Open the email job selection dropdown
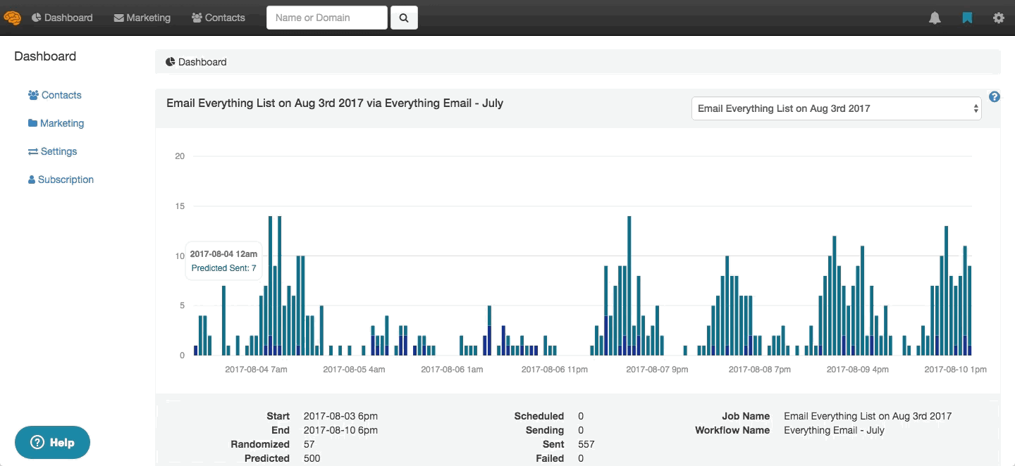Viewport: 1015px width, 466px height. point(836,108)
